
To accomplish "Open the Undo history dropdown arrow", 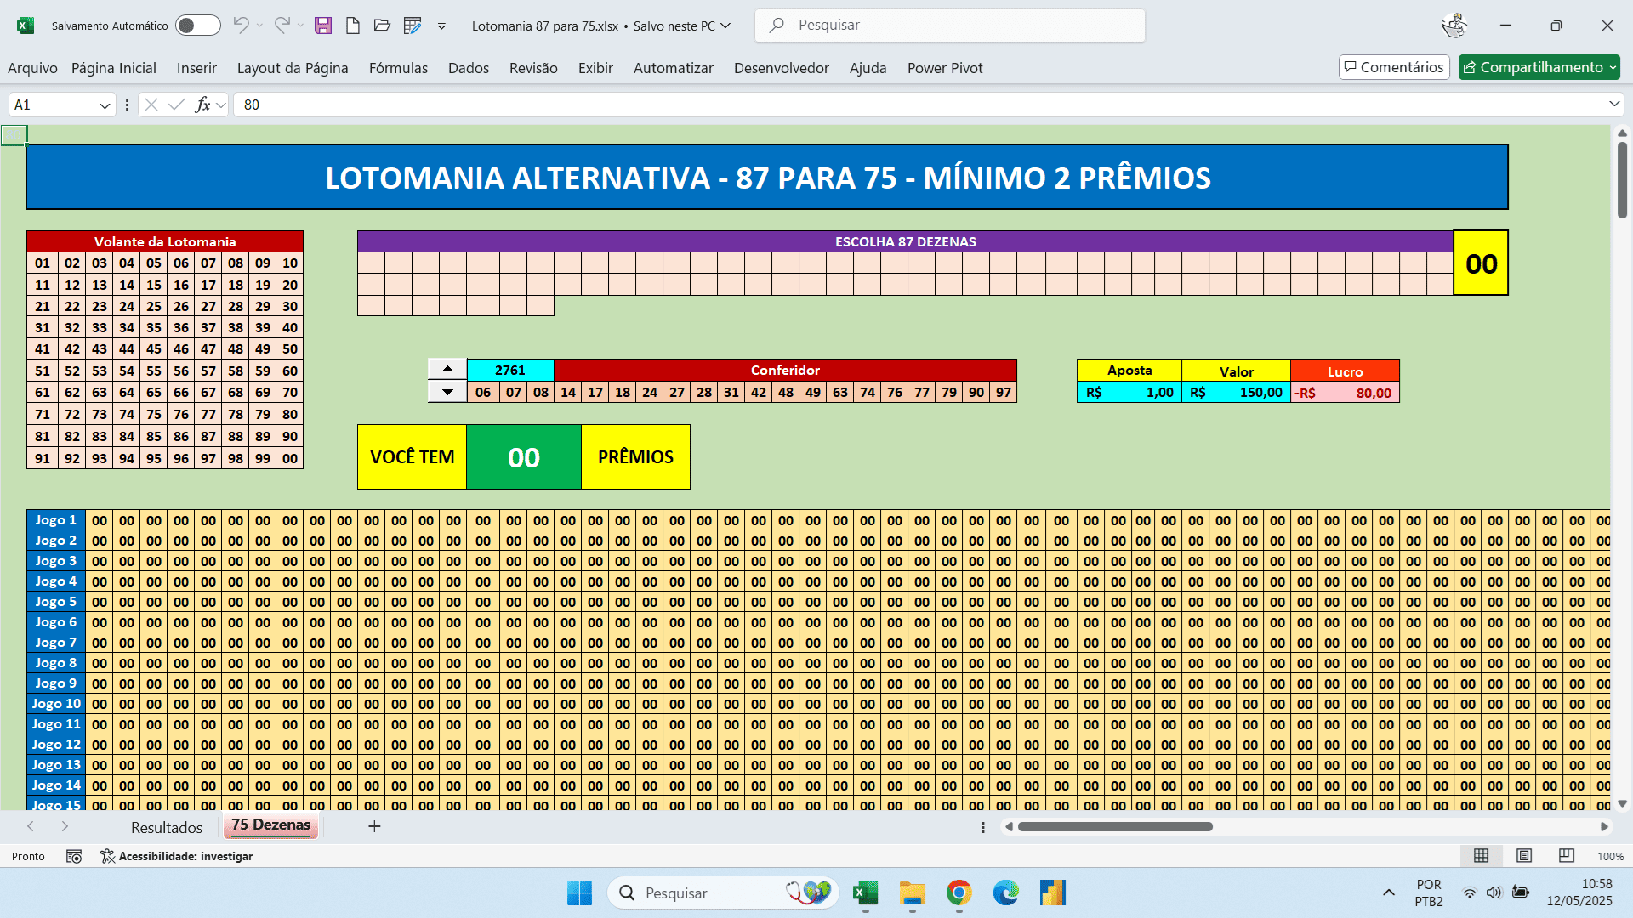I will point(260,25).
